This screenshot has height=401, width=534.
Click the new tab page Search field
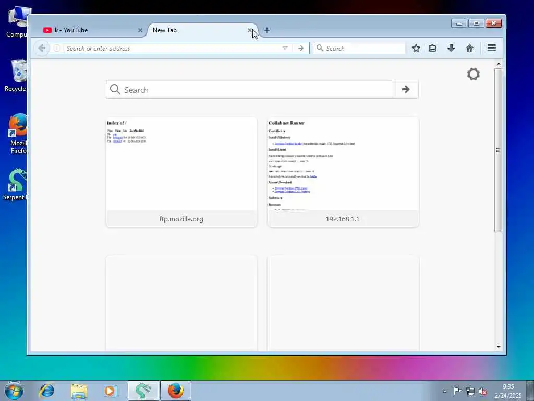249,90
